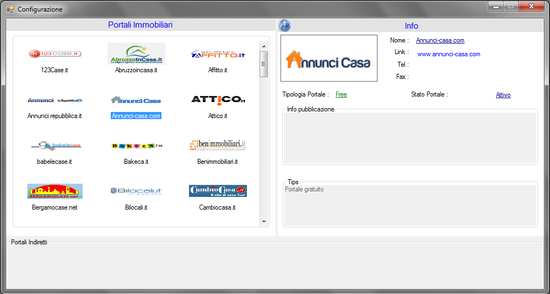550x294 pixels.
Task: Click the Nome field label
Action: coord(400,40)
